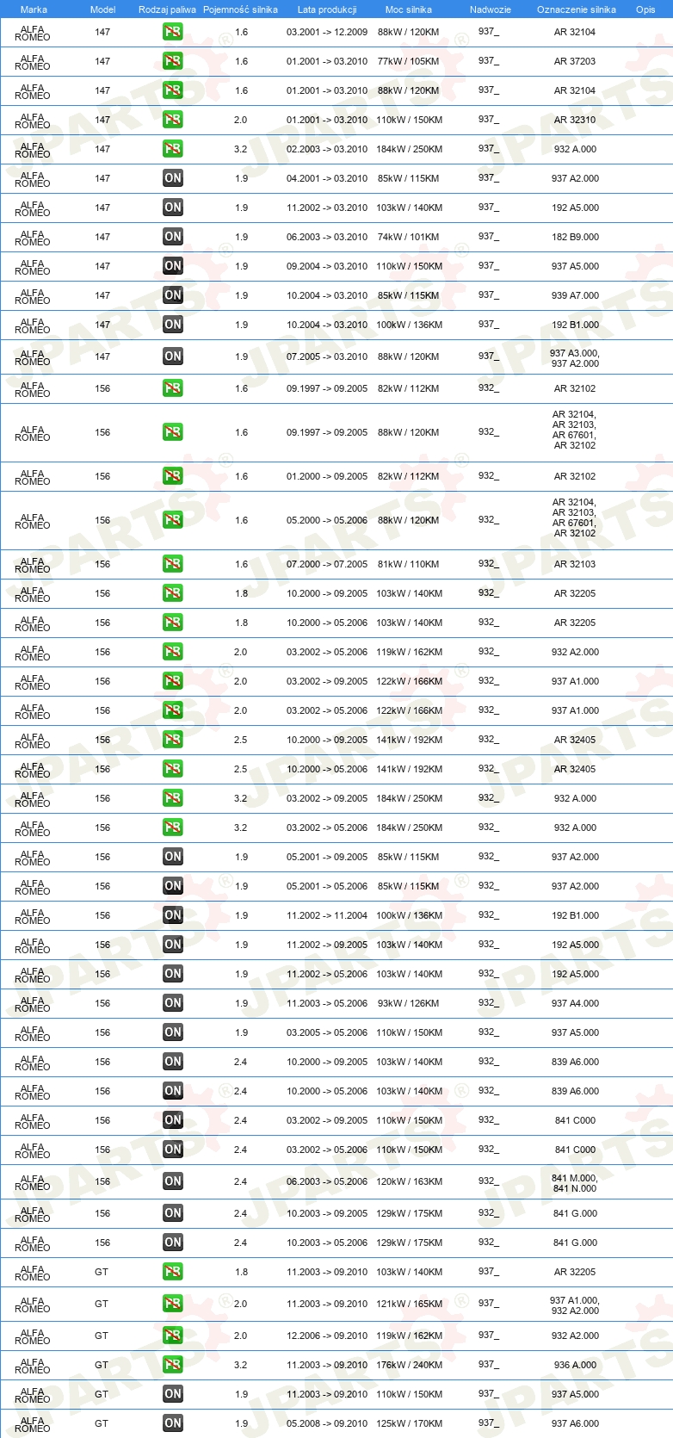Viewport: 673px width, 1438px height.
Task: Click the petrol PB icon in the 147 AR 37203 row
Action: [x=173, y=61]
